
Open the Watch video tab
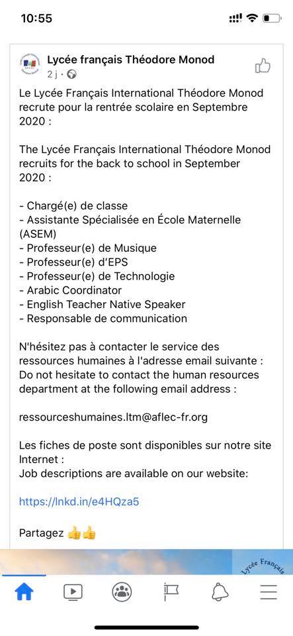pyautogui.click(x=73, y=592)
